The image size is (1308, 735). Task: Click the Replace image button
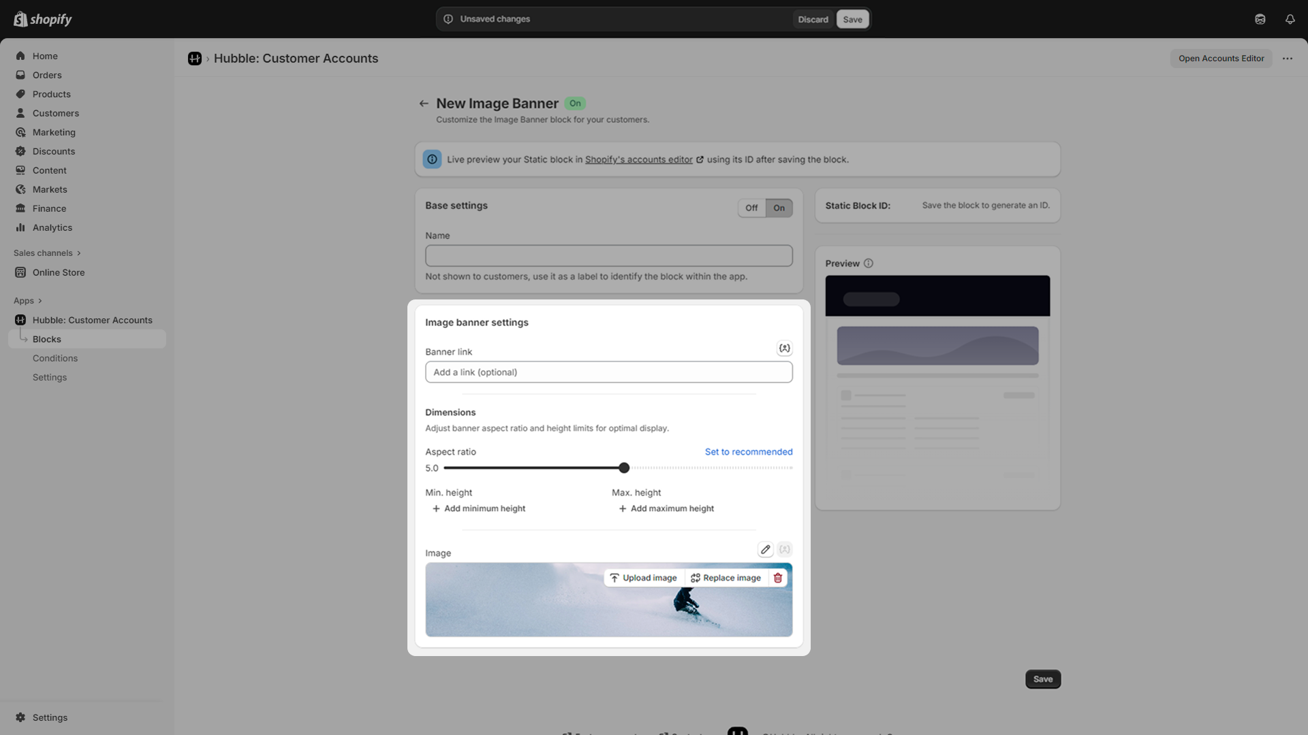pos(726,578)
